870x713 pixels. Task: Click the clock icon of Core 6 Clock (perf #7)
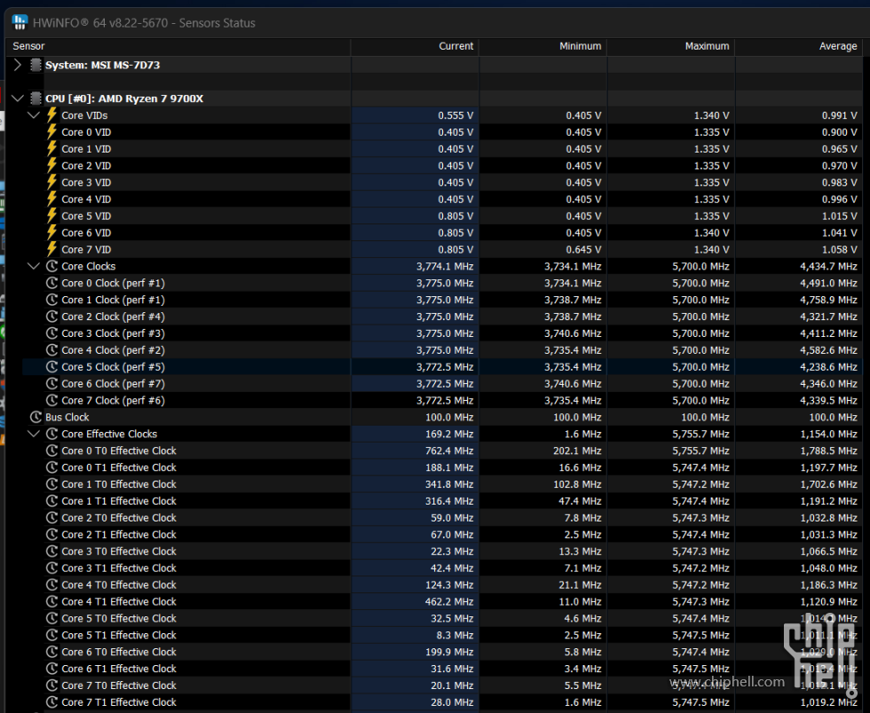pos(51,383)
